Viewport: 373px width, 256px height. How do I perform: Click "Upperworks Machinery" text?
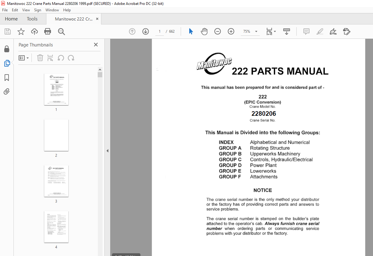(x=275, y=154)
